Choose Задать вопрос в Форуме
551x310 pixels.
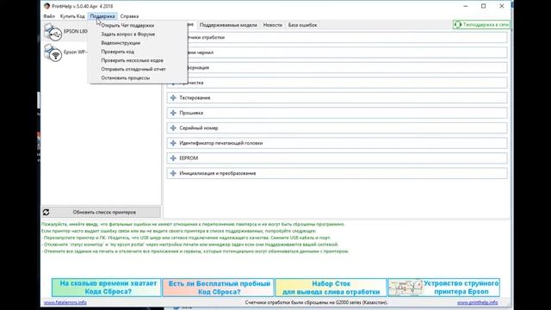click(128, 34)
